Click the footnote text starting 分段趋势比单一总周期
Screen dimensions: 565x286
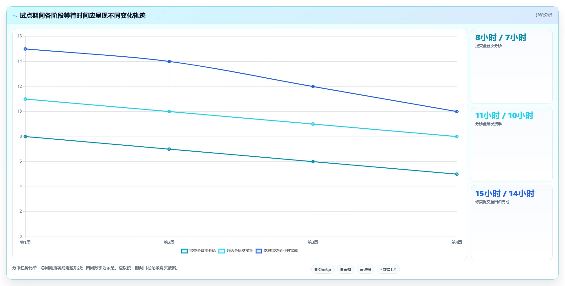[x=96, y=268]
